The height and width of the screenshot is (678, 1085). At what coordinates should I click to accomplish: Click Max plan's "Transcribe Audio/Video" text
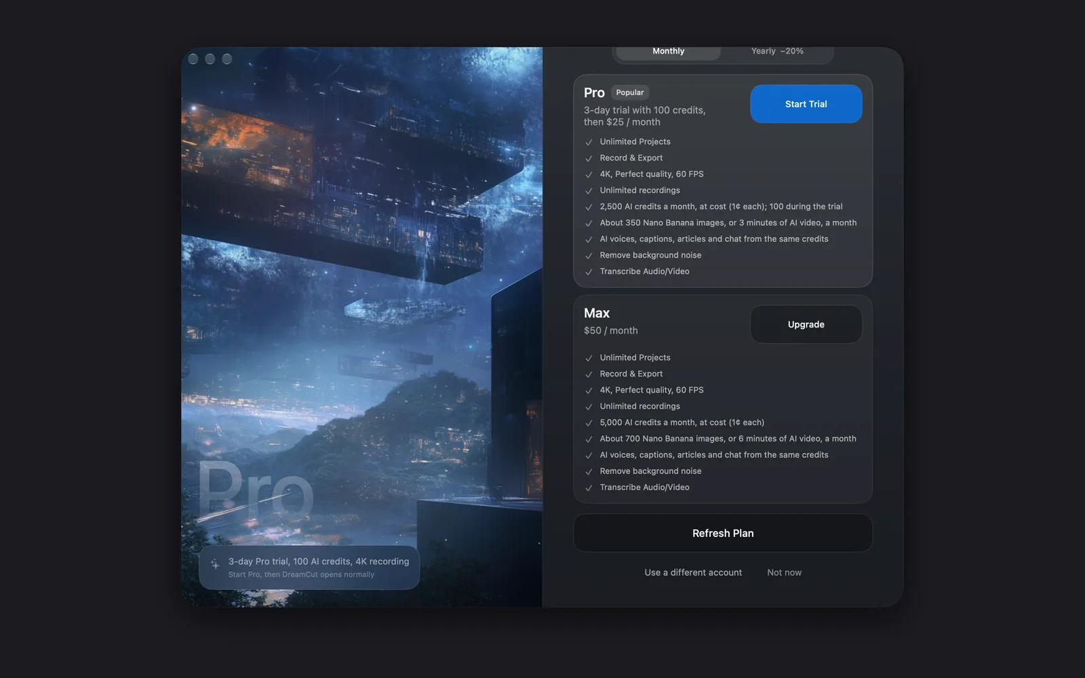[x=645, y=487]
